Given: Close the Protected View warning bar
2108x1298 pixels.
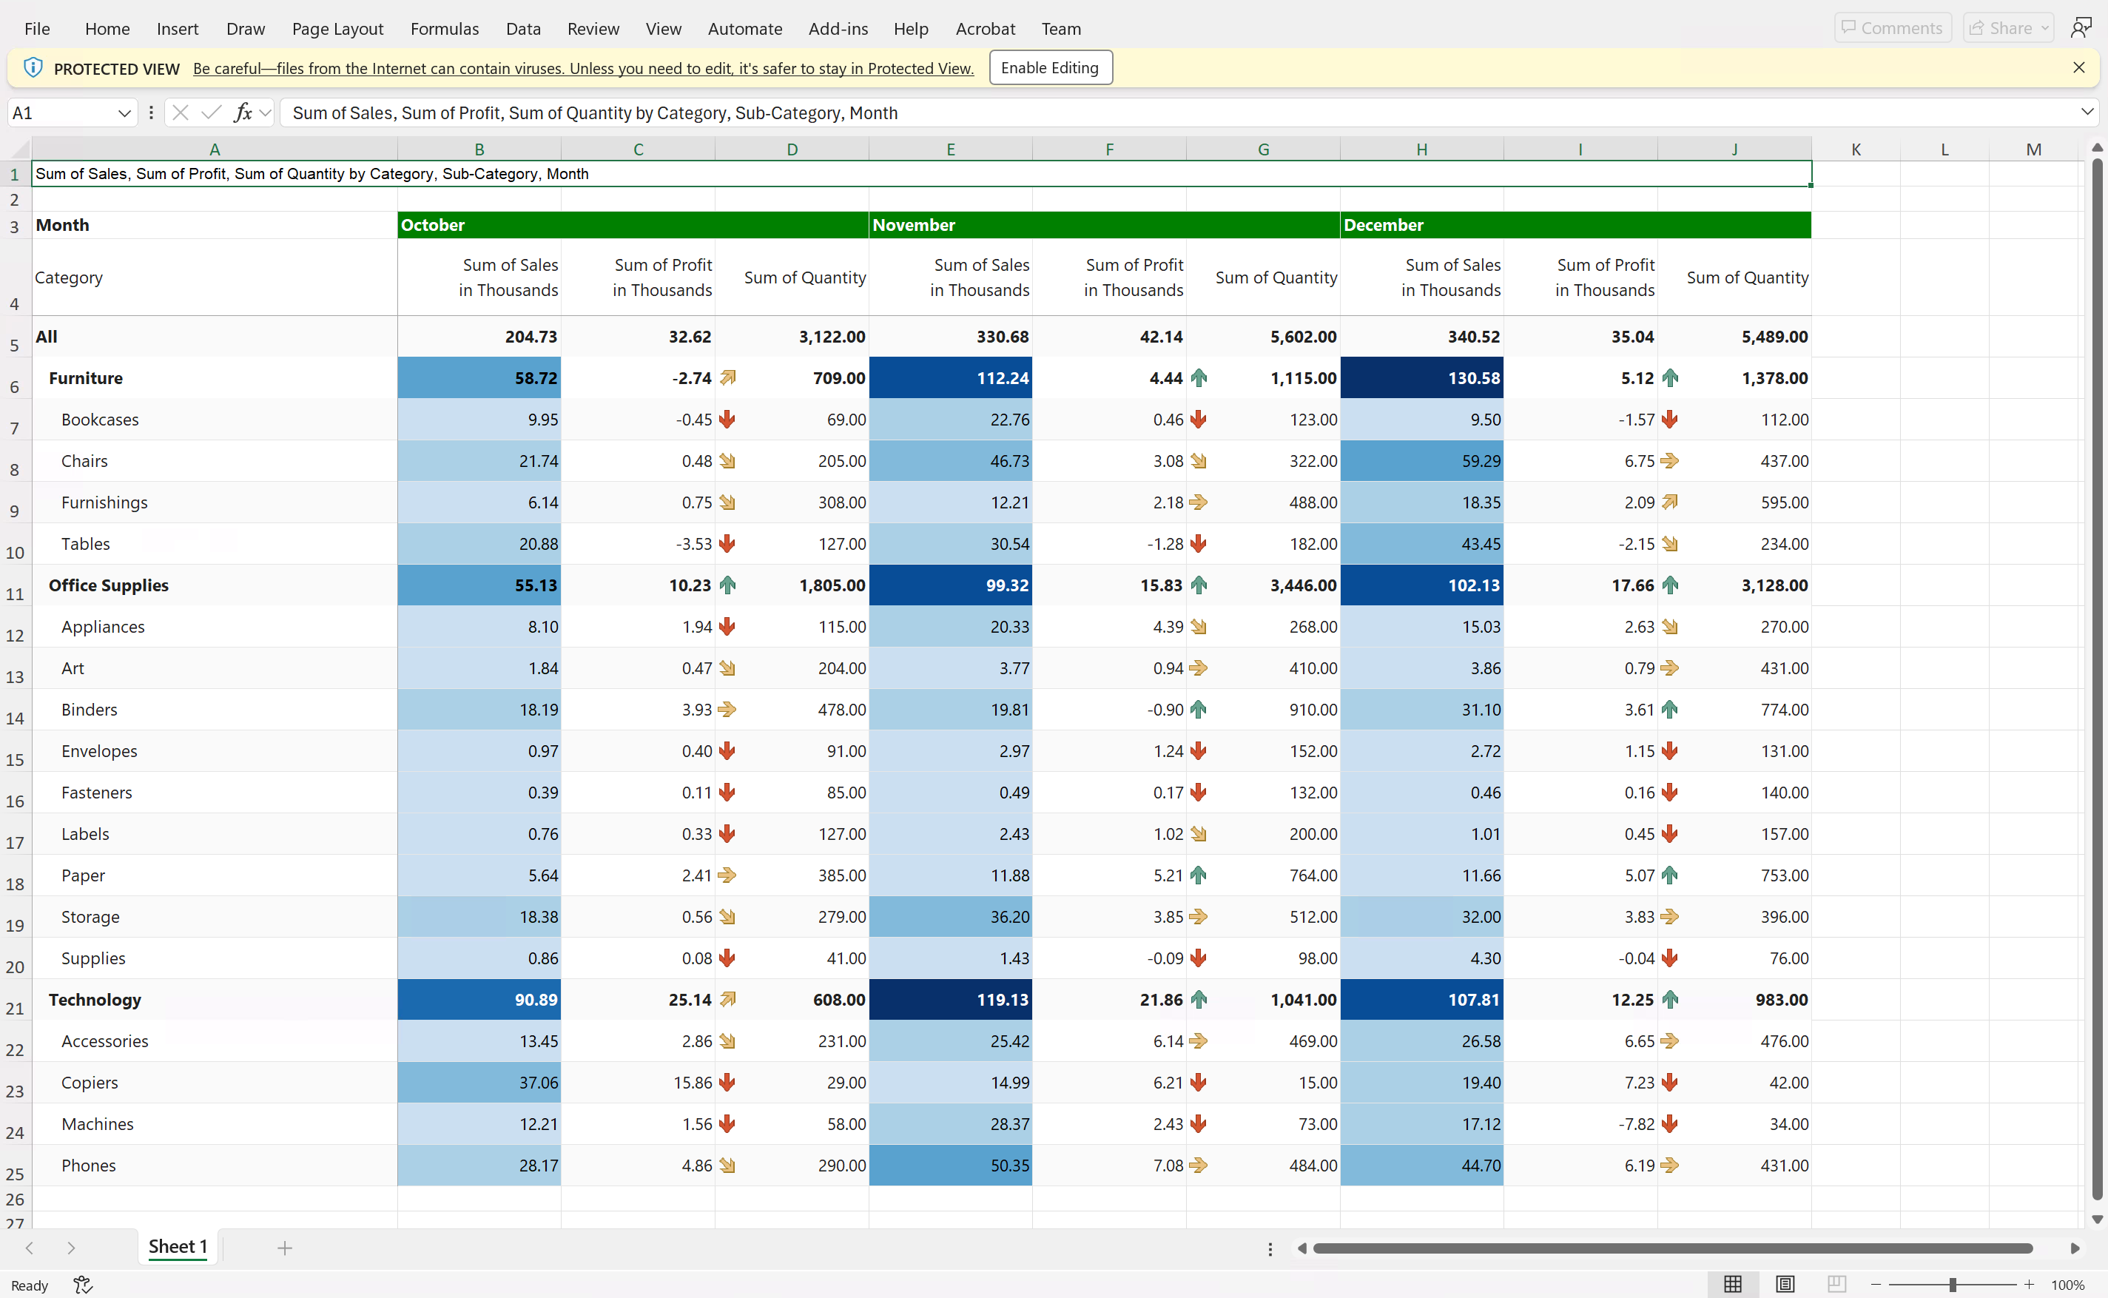Looking at the screenshot, I should (2078, 68).
